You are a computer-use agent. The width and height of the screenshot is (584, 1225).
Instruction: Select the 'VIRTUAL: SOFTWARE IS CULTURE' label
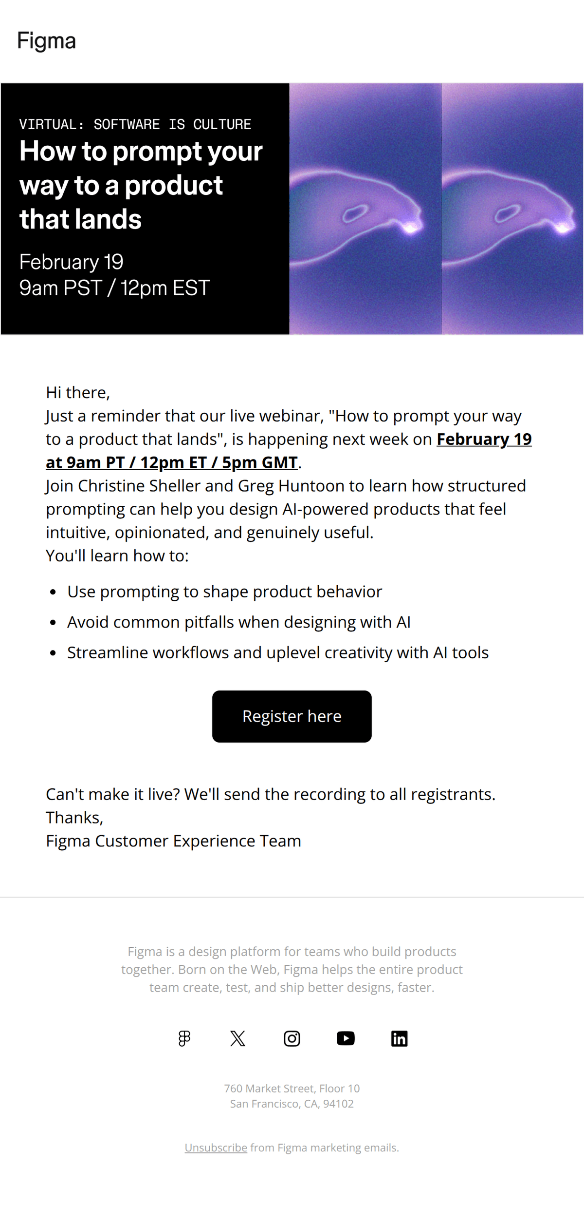[x=136, y=124]
